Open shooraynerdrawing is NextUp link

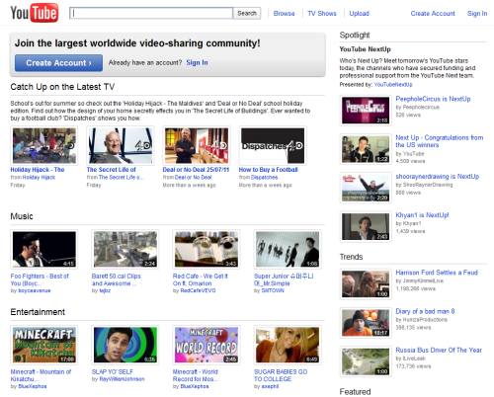[438, 176]
